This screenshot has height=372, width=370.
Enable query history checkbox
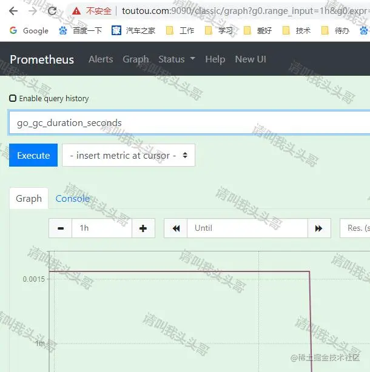point(13,98)
